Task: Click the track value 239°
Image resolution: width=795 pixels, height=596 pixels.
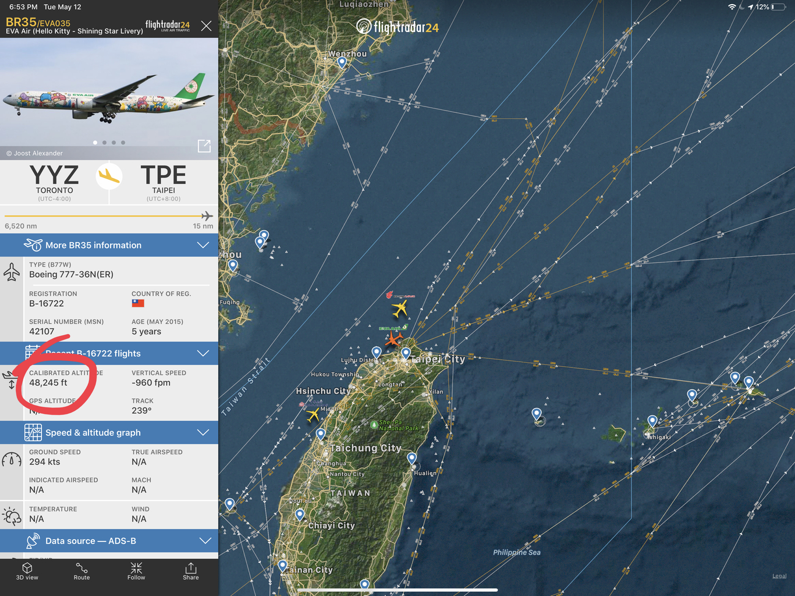Action: (x=141, y=411)
